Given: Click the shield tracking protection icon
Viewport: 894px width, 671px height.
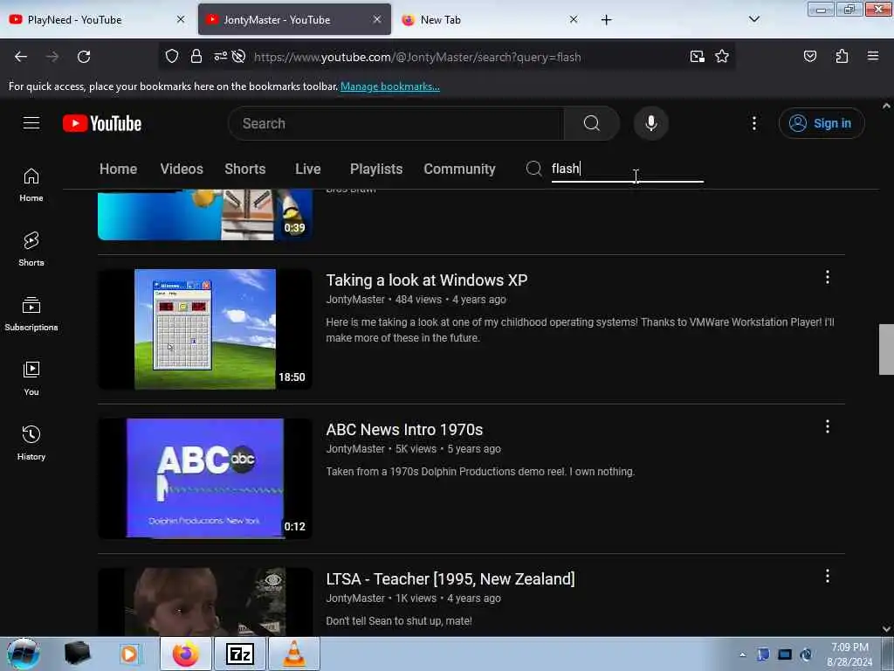Looking at the screenshot, I should pos(172,57).
